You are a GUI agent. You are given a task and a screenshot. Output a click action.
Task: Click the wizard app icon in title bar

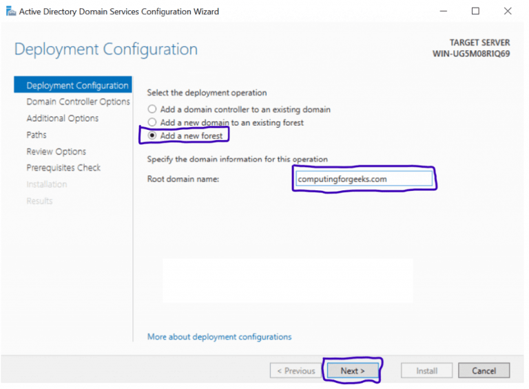point(11,12)
